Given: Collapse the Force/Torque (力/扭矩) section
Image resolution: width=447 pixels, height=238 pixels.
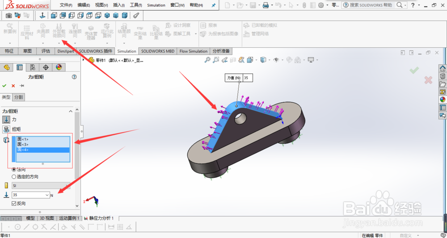Looking at the screenshot, I should click(x=71, y=111).
